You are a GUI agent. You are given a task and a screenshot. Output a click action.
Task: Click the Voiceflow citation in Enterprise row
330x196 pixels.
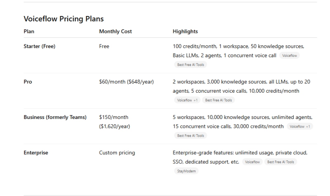coord(252,162)
